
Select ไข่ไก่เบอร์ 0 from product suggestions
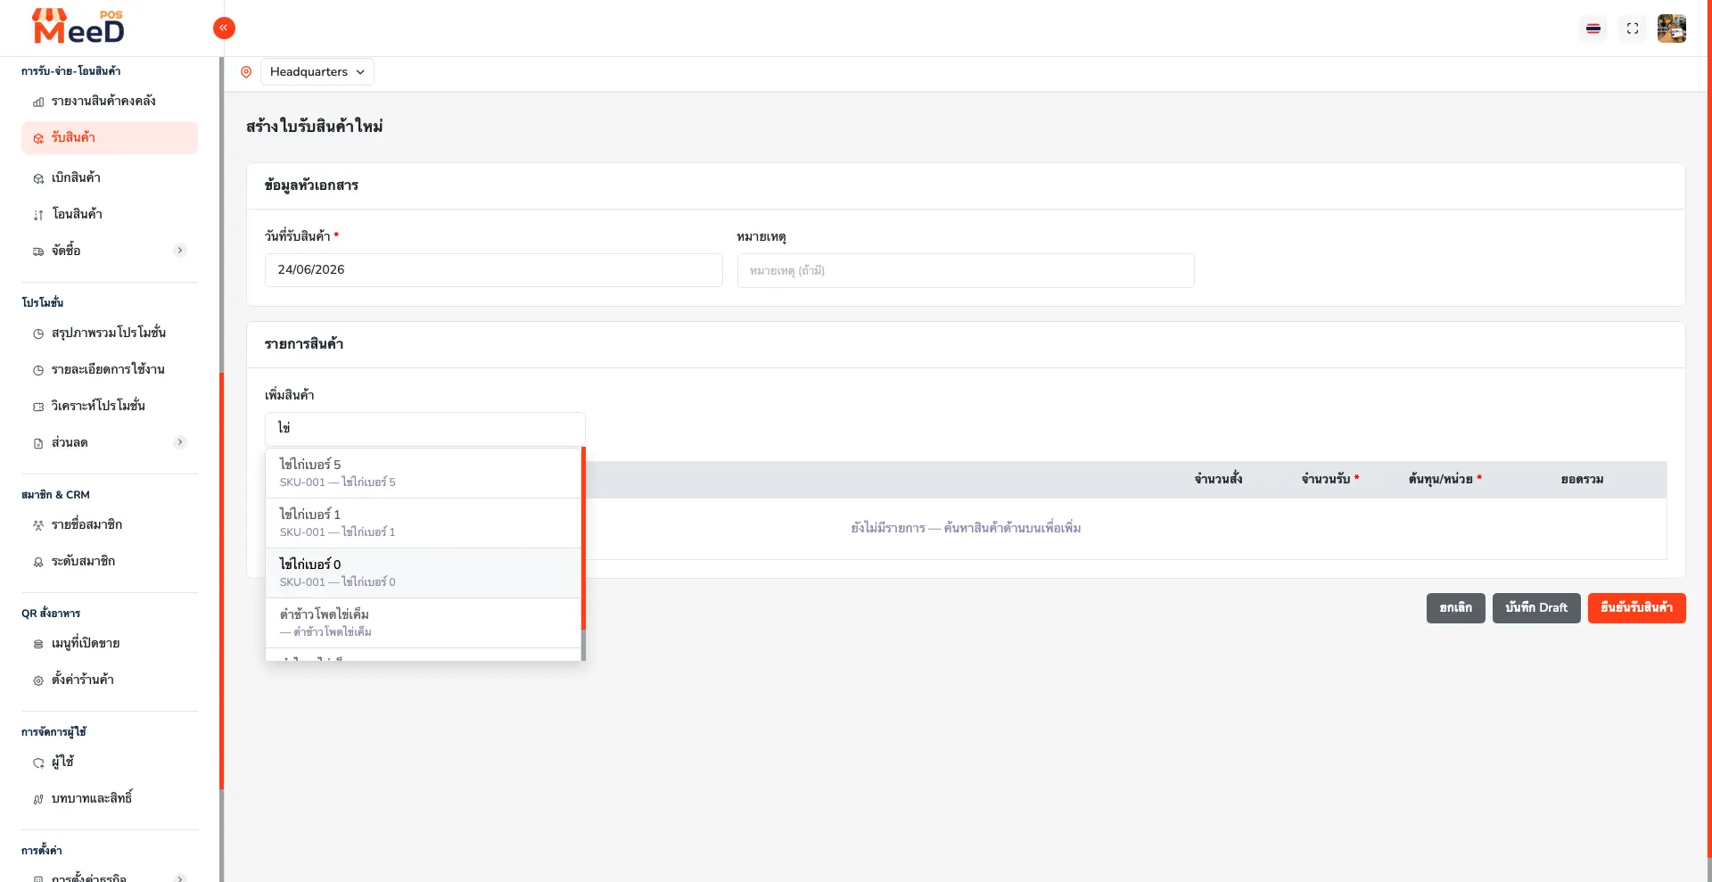pos(424,573)
